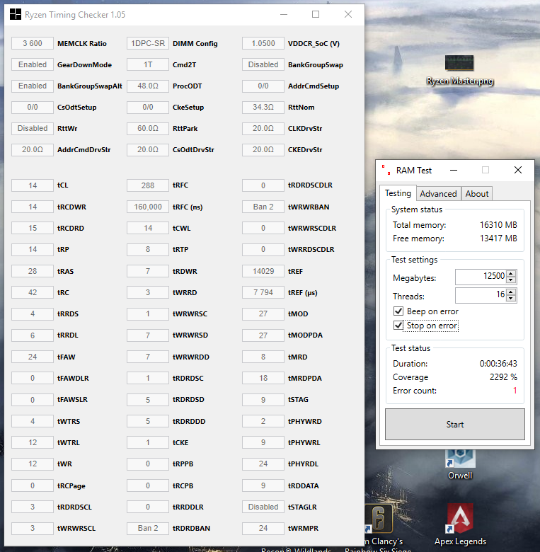Click the Megabytes input field
This screenshot has width=540, height=552.
pos(481,276)
